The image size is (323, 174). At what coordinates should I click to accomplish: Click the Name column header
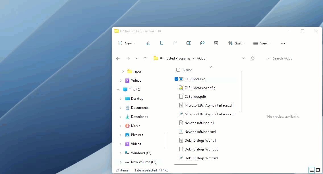pos(187,70)
